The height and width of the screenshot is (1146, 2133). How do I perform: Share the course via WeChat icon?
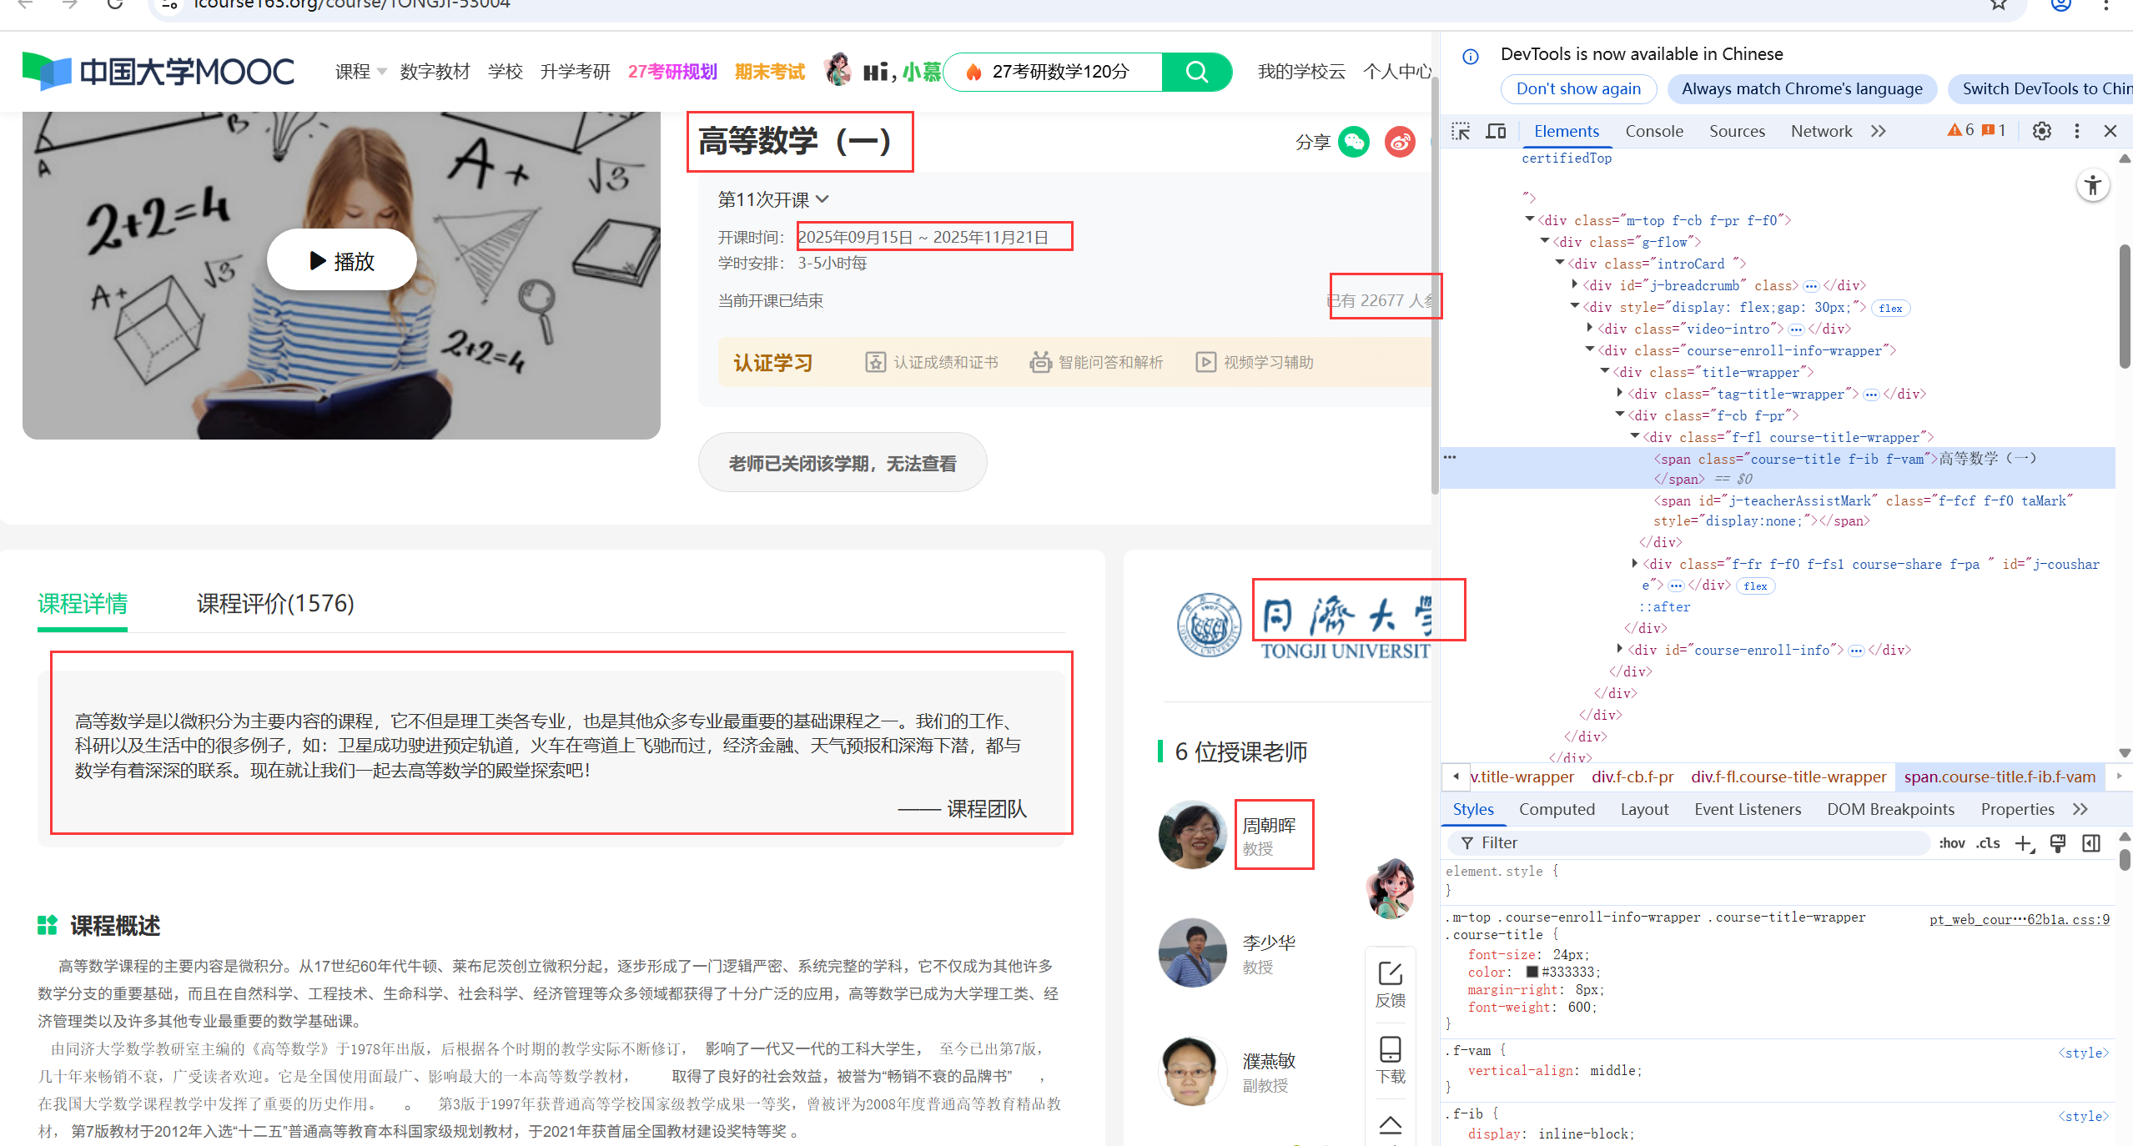click(x=1353, y=142)
